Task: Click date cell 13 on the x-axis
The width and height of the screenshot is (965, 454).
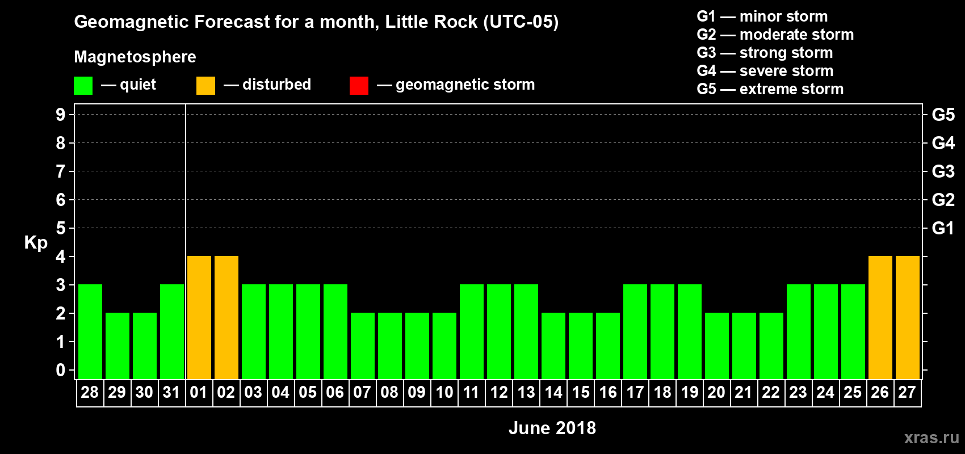Action: (x=526, y=393)
